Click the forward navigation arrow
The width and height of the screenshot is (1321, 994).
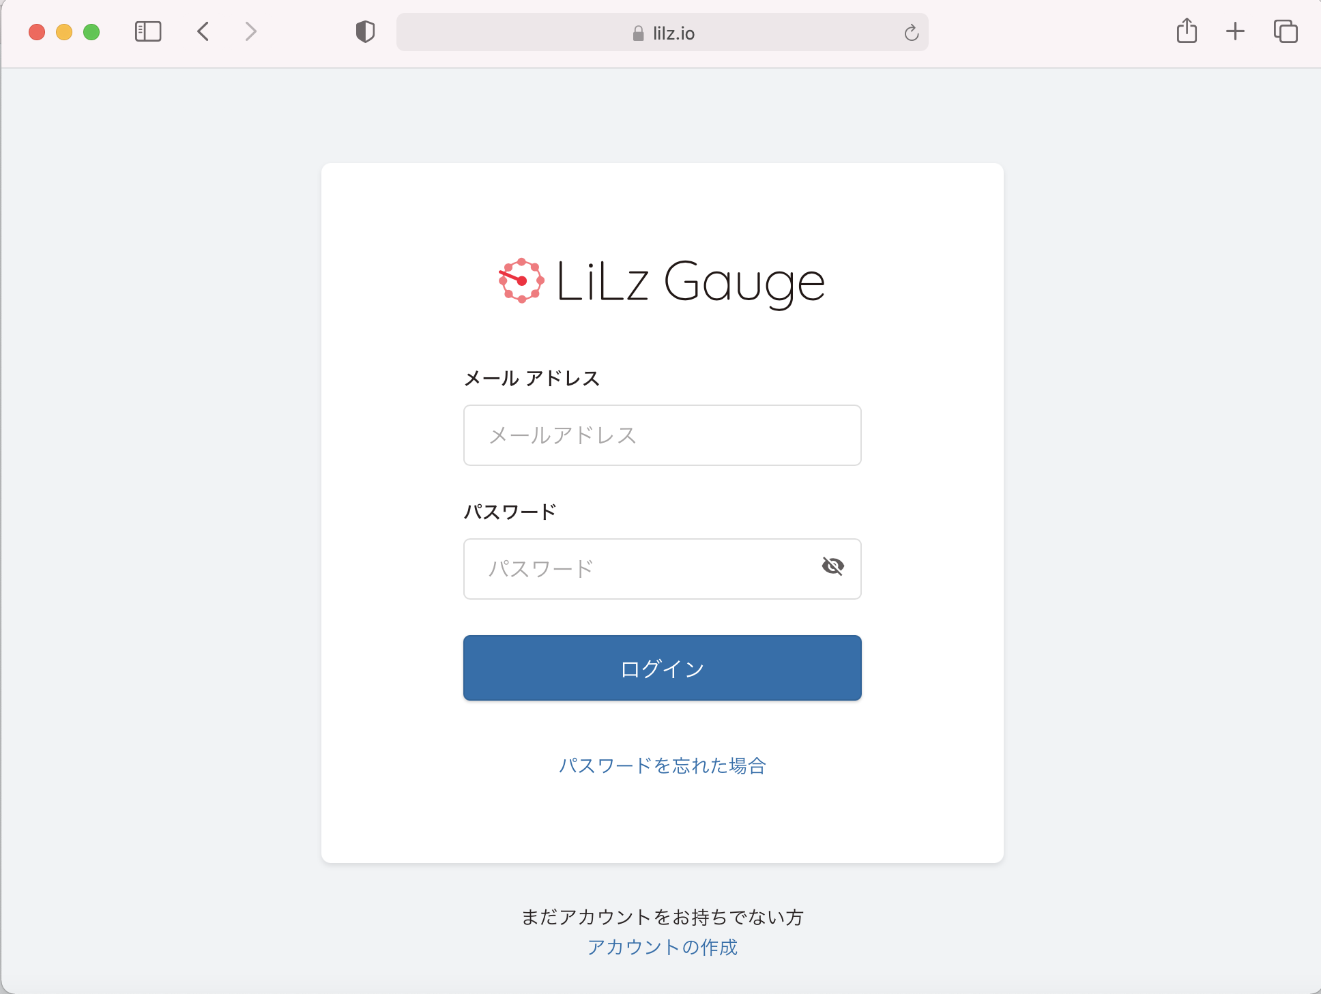tap(250, 31)
